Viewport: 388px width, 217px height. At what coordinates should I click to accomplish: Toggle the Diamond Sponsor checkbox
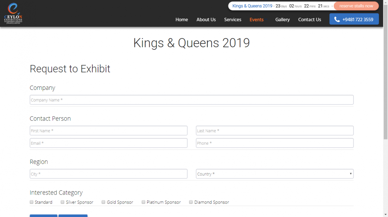click(x=191, y=202)
